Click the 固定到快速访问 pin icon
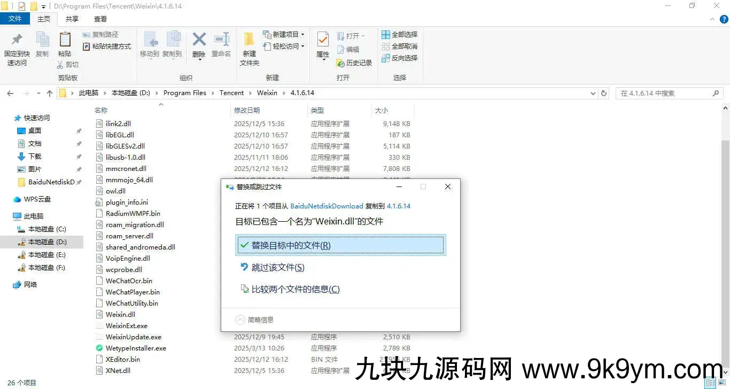 (17, 40)
